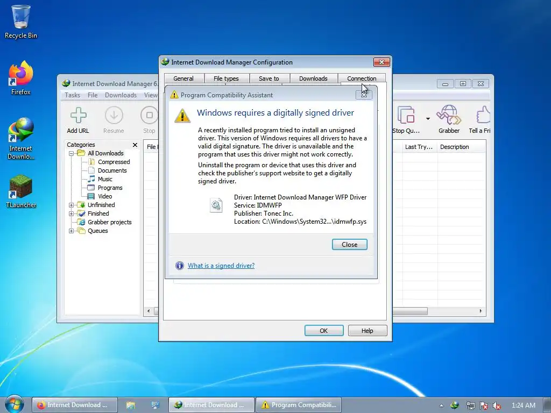Screen dimensions: 551x413
Task: Switch to Internet Download Manager taskbar button
Action: 211,405
